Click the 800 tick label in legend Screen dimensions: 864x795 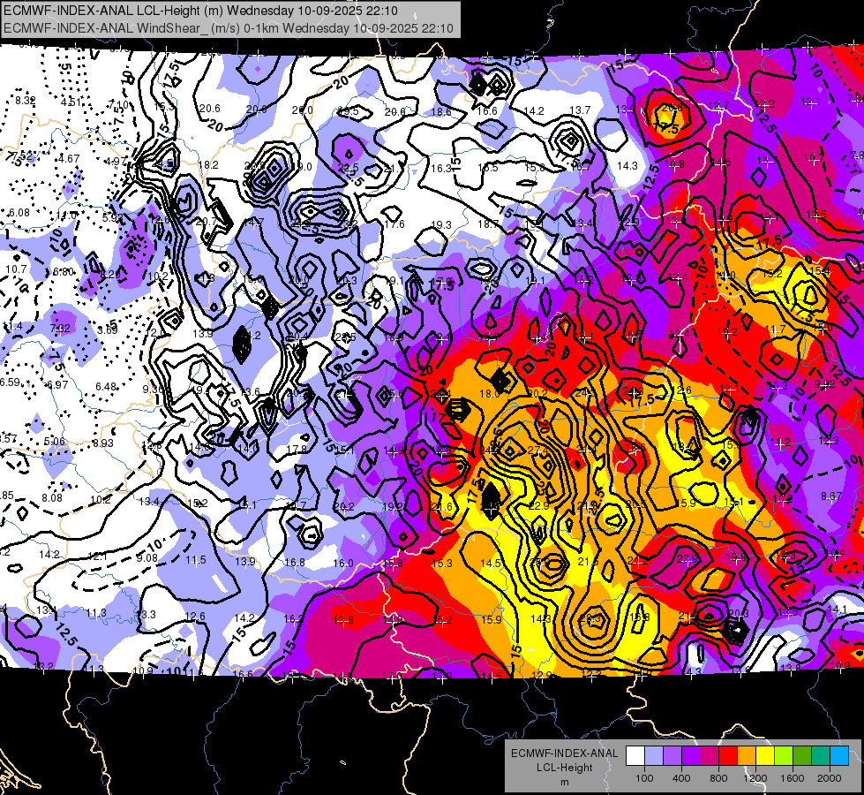tap(718, 778)
